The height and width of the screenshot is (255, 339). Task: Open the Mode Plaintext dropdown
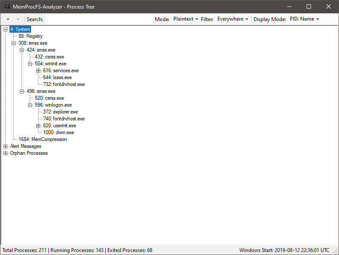[x=185, y=19]
